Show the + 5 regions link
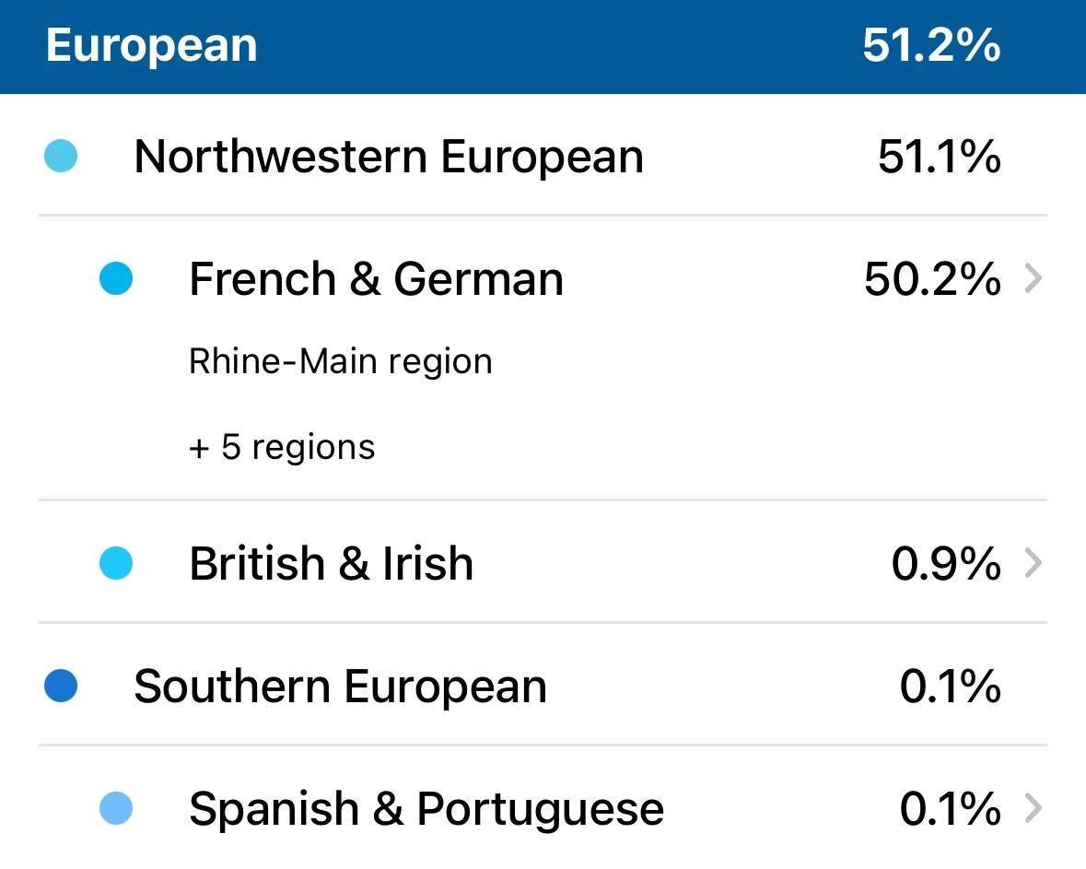 point(282,447)
